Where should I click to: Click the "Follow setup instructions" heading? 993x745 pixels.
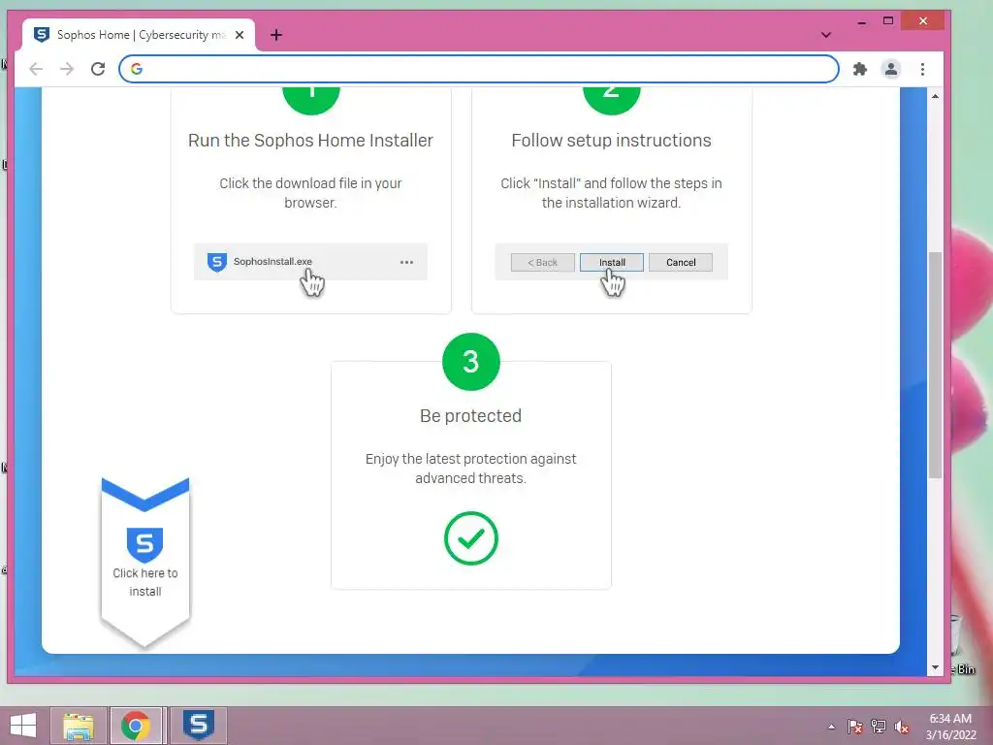[x=611, y=140]
